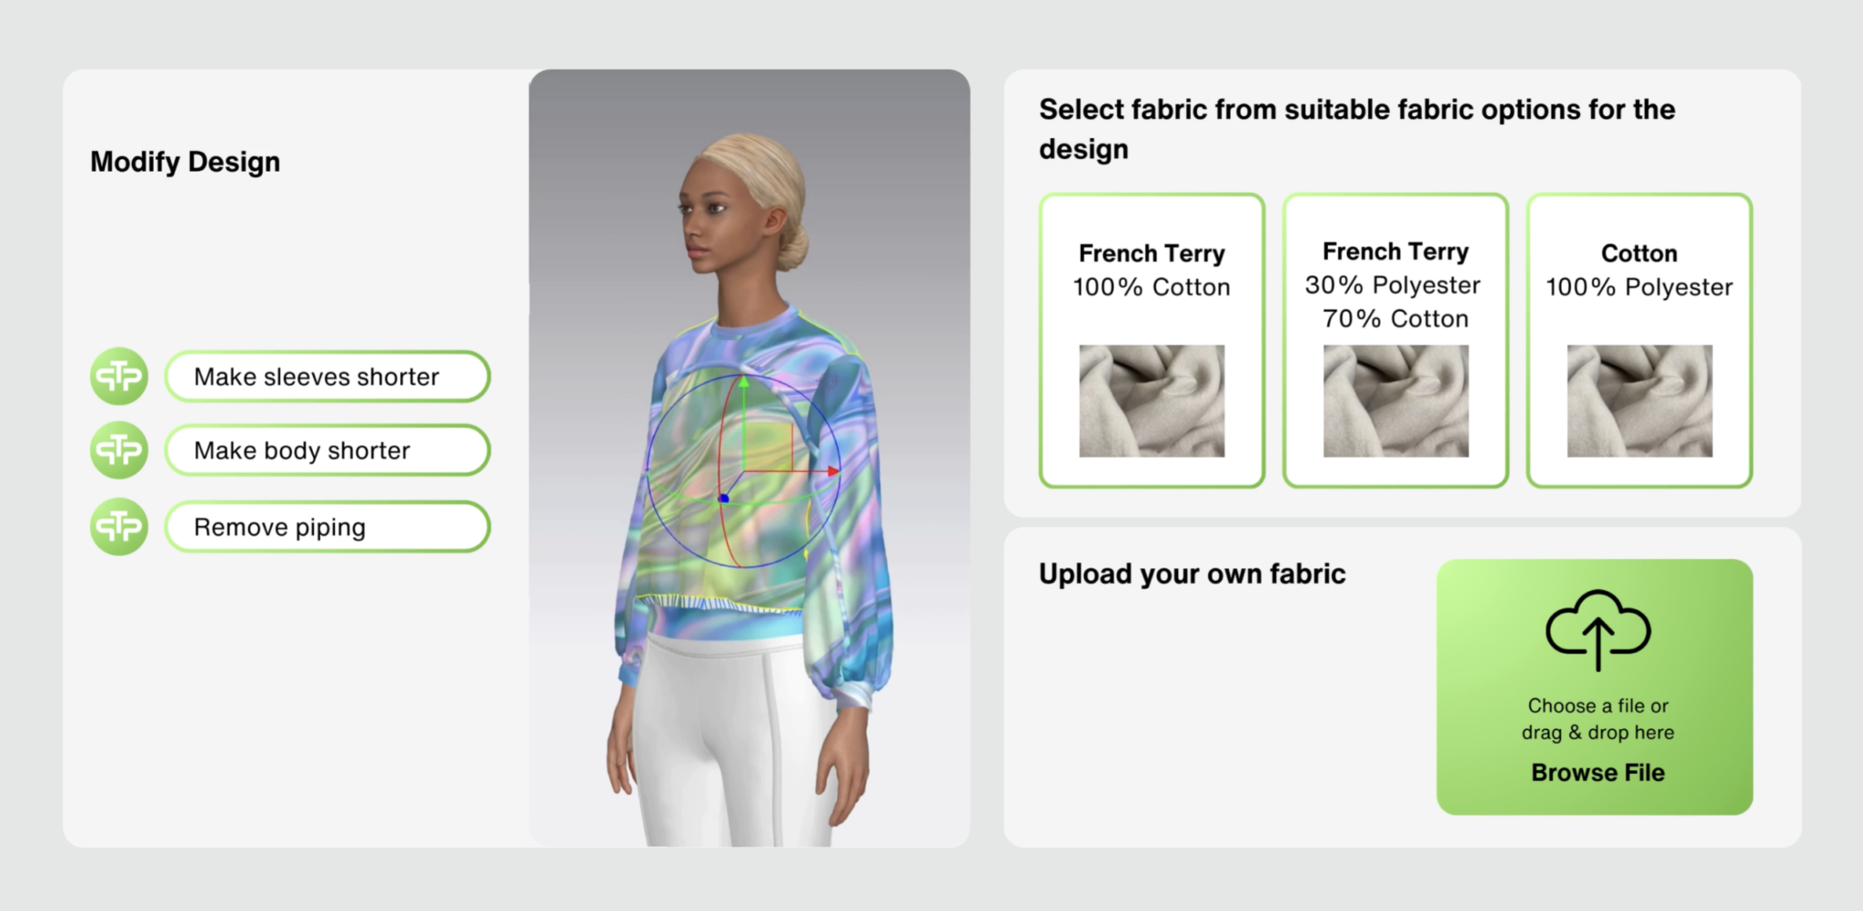Select Make sleeves shorter option
The image size is (1863, 911).
point(327,376)
